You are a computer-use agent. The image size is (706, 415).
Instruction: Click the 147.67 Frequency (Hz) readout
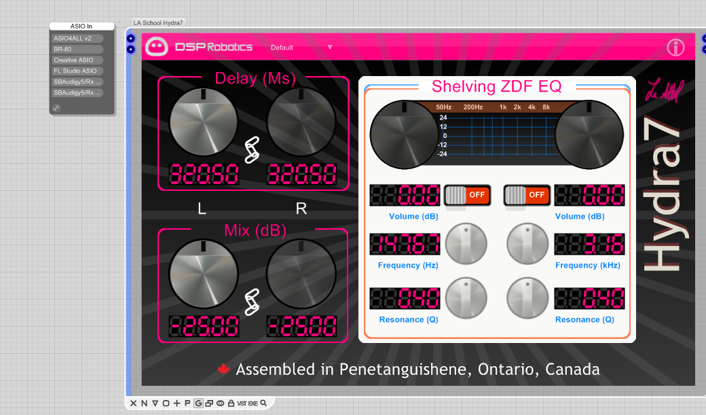click(405, 244)
